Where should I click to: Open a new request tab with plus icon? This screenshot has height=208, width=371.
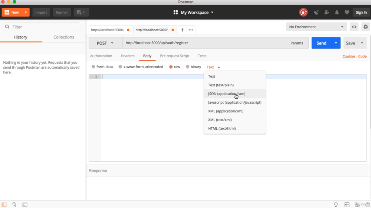(x=183, y=30)
